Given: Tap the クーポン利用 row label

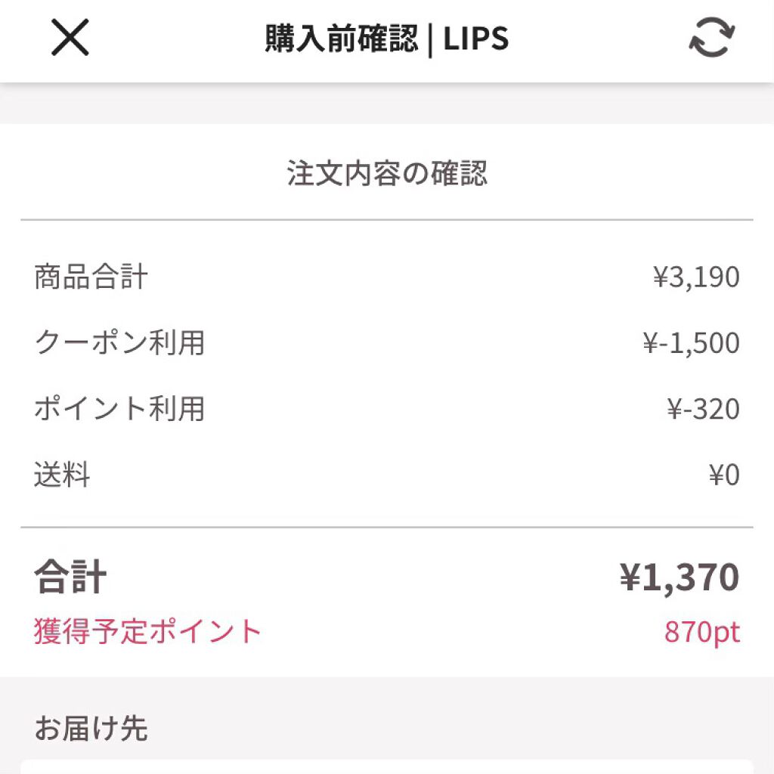Looking at the screenshot, I should [x=119, y=343].
